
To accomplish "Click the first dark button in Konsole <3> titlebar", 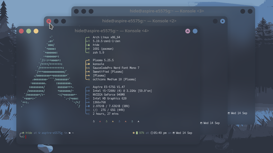I will coord(76,11).
